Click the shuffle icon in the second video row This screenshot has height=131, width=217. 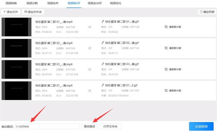(90, 48)
